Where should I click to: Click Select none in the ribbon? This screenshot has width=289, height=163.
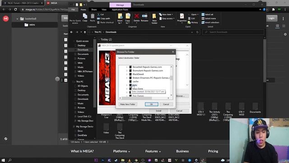pyautogui.click(x=209, y=19)
